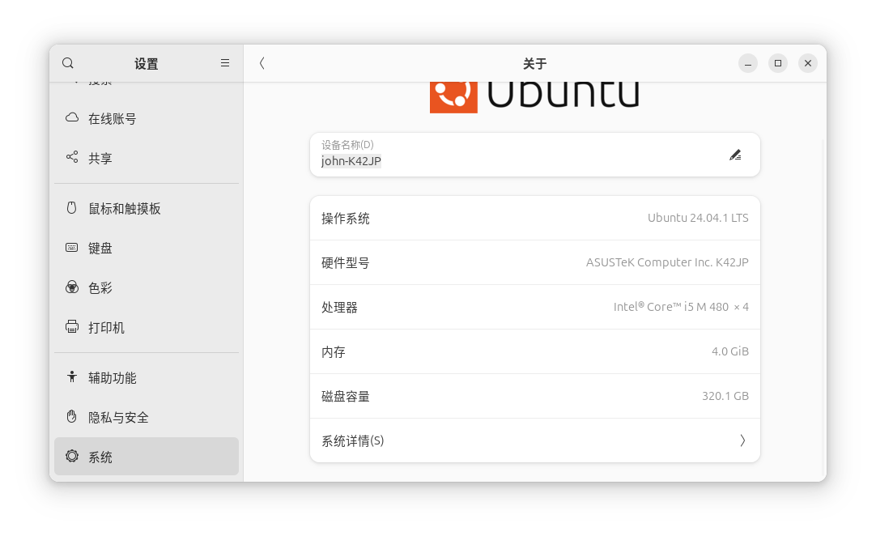Open 辅助功能 settings
Screen dimensions: 876x536
pos(112,378)
